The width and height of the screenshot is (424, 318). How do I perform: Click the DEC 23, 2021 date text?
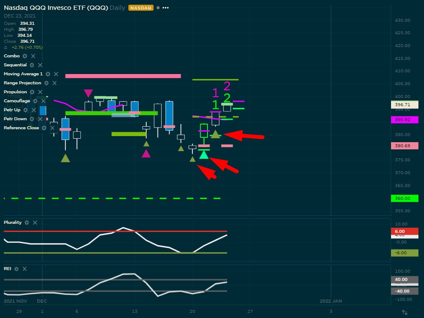tap(20, 16)
